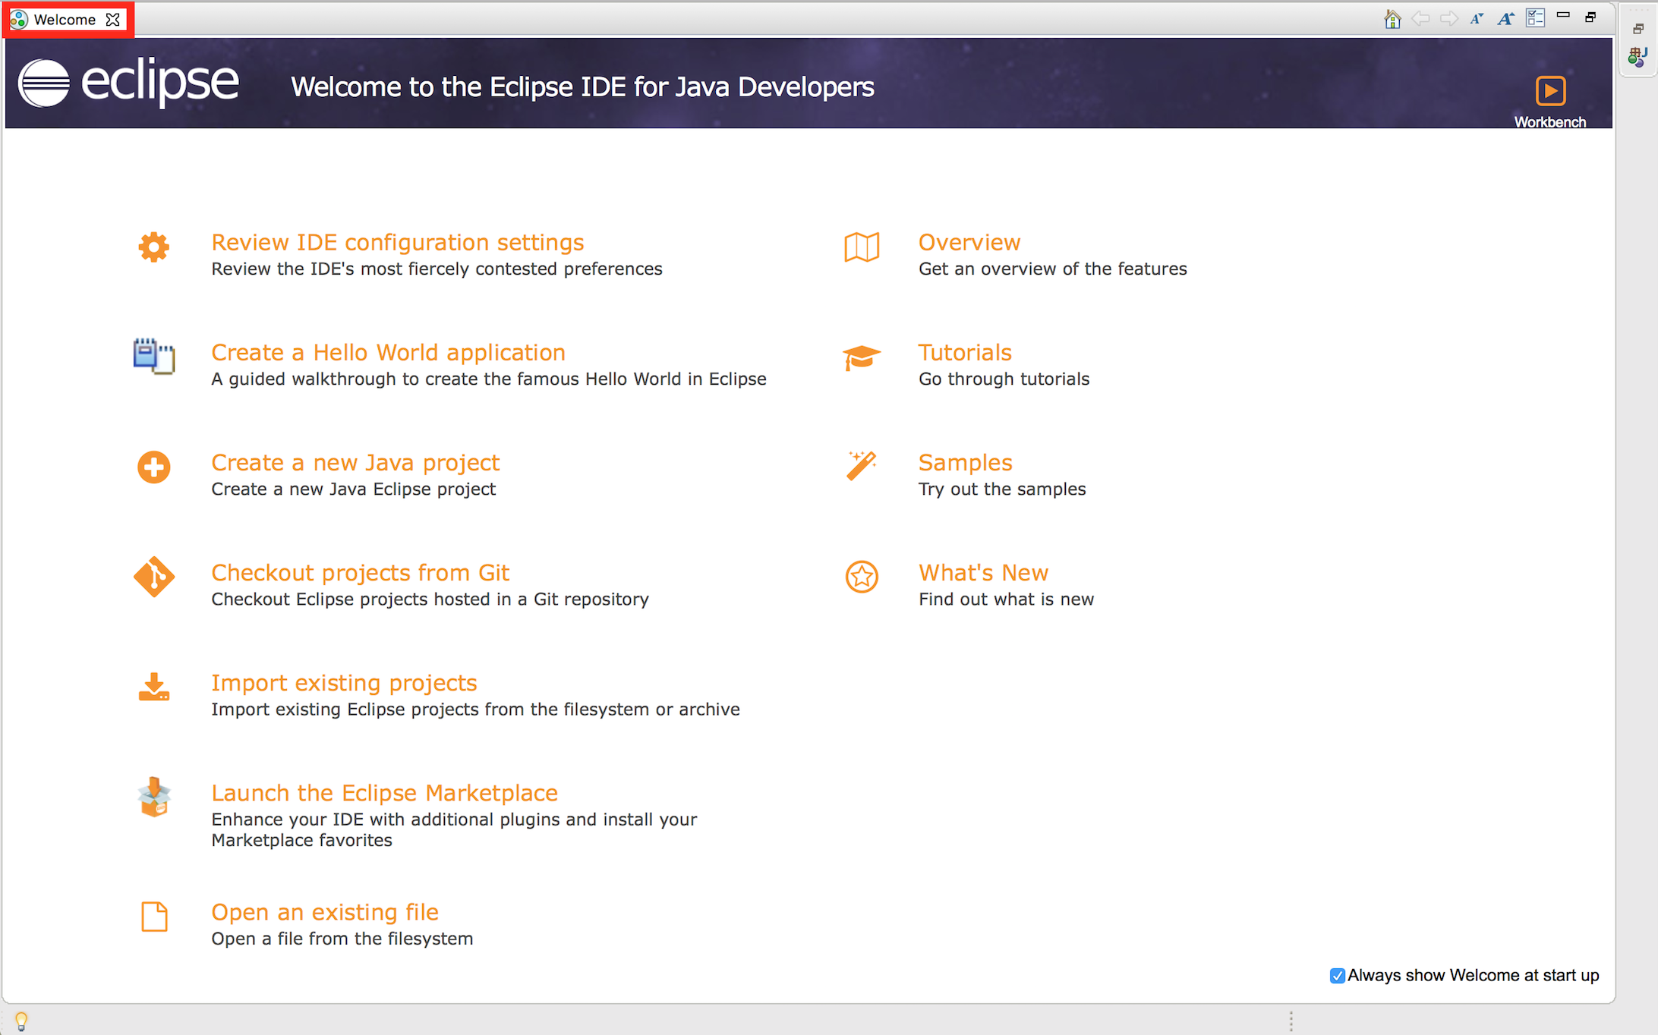The width and height of the screenshot is (1658, 1035).
Task: Select the Welcome tab
Action: 64,20
